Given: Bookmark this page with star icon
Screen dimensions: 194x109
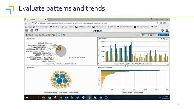Looking at the screenshot, I should pyautogui.click(x=157, y=23).
